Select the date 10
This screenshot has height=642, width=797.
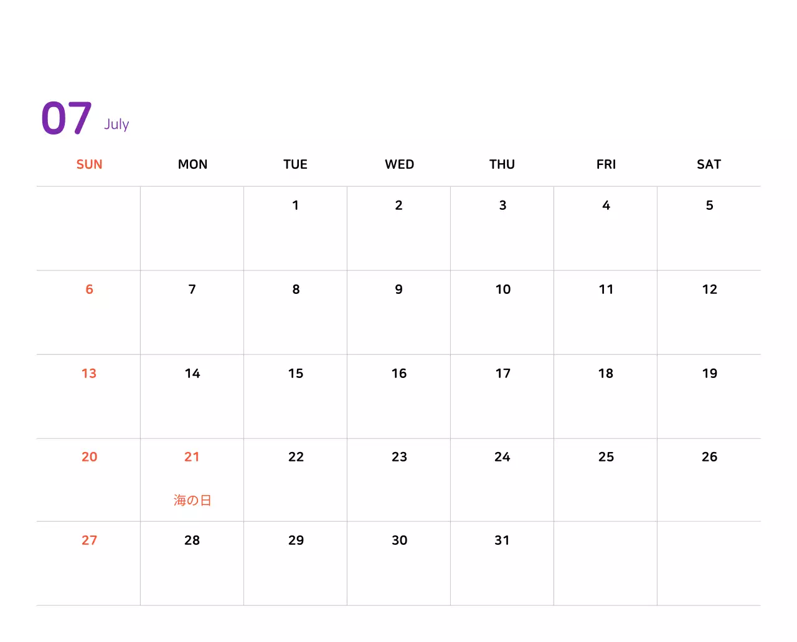pyautogui.click(x=502, y=290)
